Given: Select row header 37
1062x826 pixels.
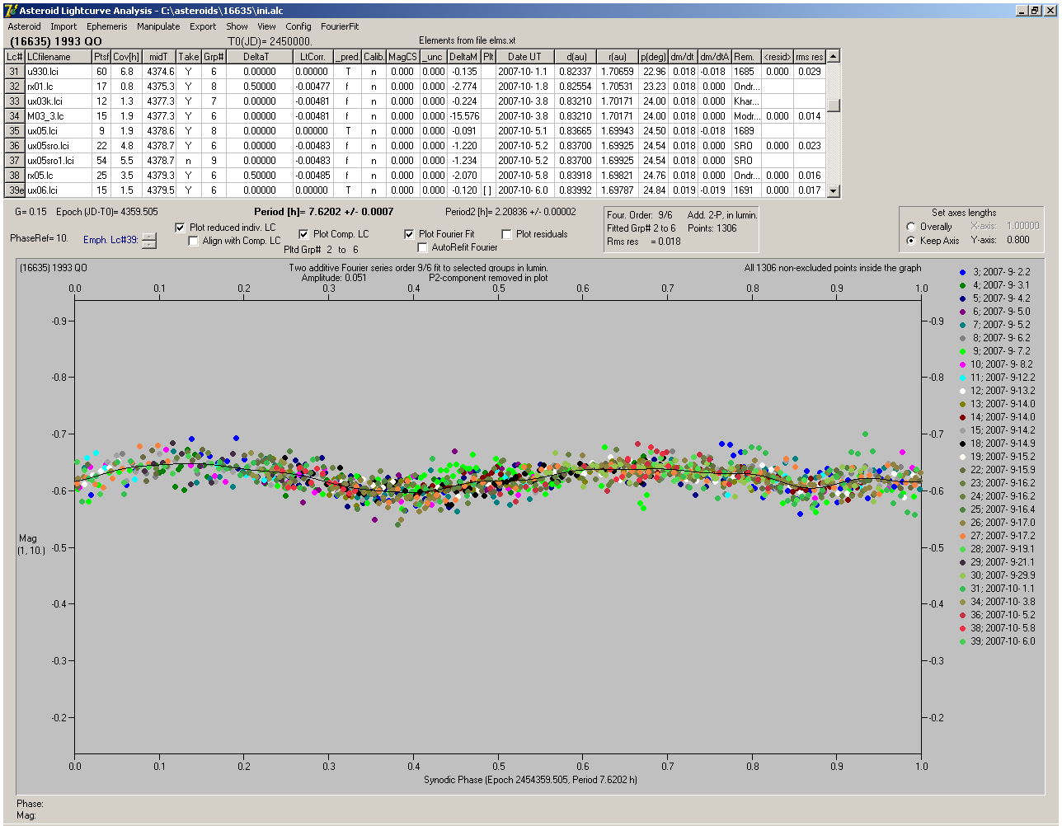Looking at the screenshot, I should 15,161.
